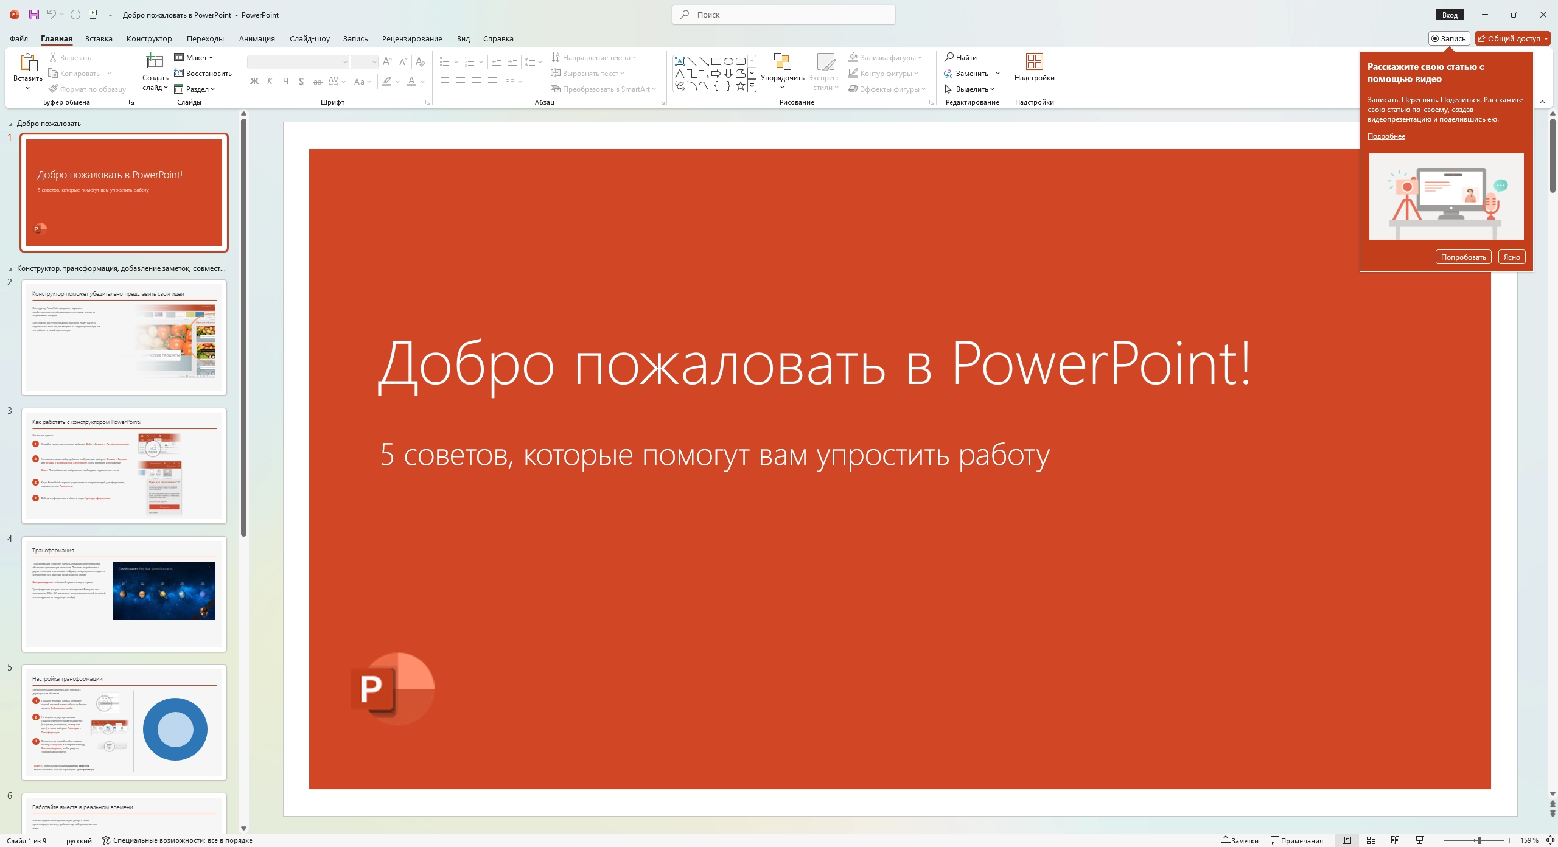This screenshot has height=847, width=1558.
Task: Insert a Text Box from the shapes gallery
Action: pyautogui.click(x=680, y=61)
